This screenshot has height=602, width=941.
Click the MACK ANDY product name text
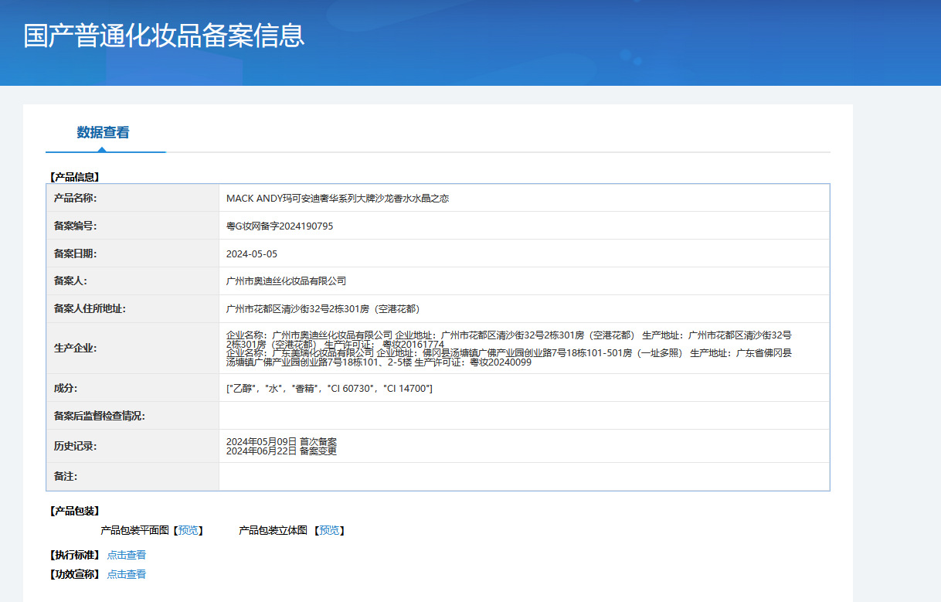click(x=337, y=199)
